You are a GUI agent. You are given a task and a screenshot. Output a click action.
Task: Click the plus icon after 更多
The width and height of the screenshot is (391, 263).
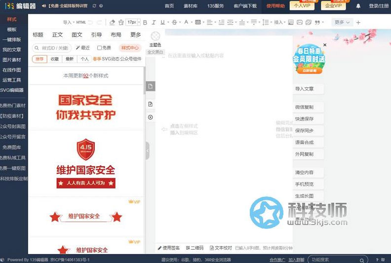(358, 22)
